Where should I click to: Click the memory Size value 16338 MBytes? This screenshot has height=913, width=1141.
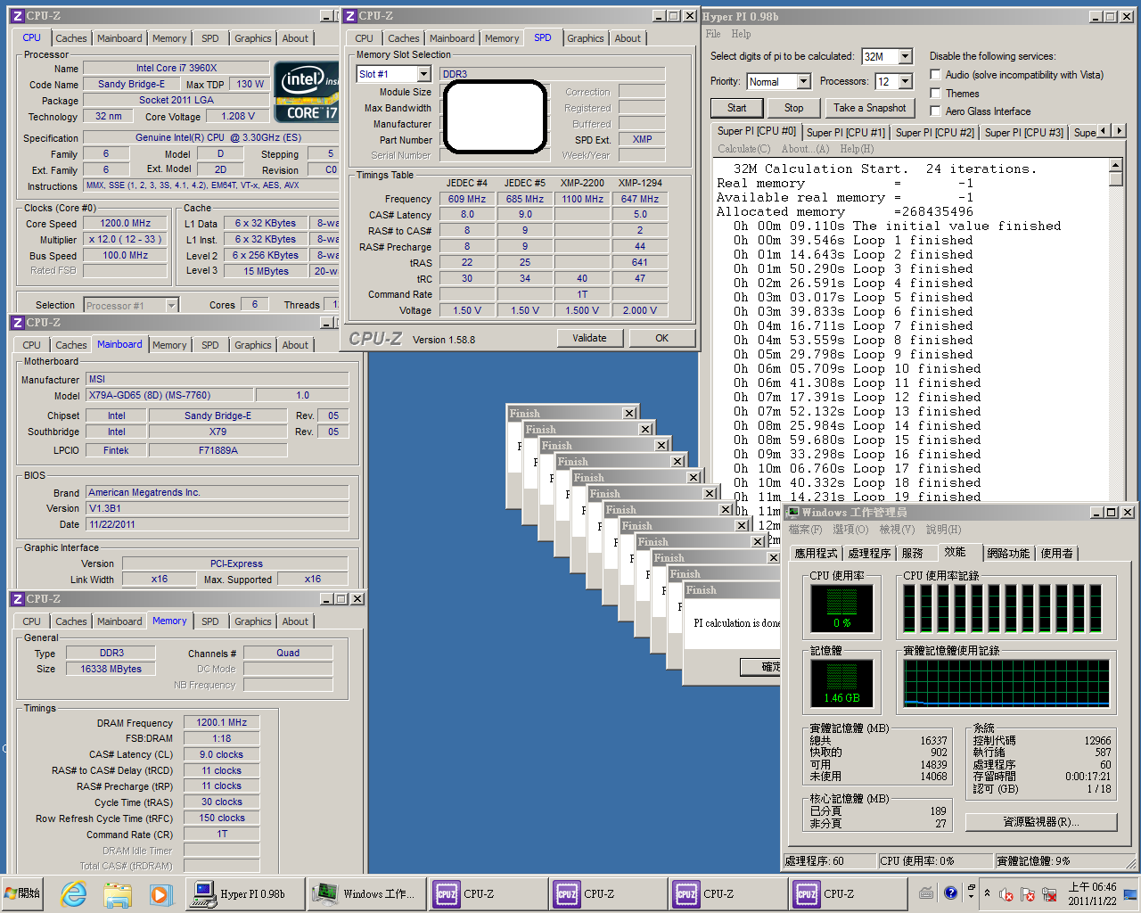click(111, 669)
